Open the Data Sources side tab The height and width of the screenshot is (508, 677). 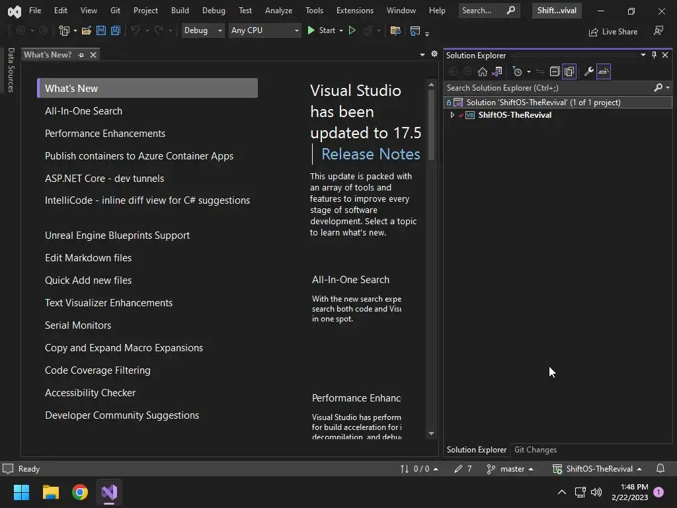tap(11, 70)
